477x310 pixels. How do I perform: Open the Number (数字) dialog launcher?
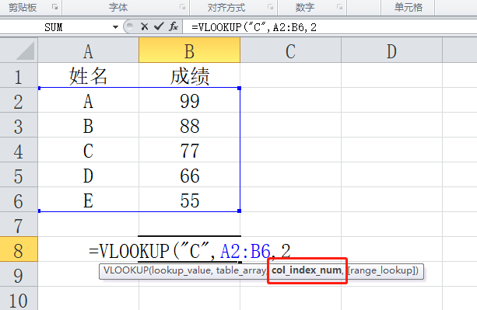(340, 7)
